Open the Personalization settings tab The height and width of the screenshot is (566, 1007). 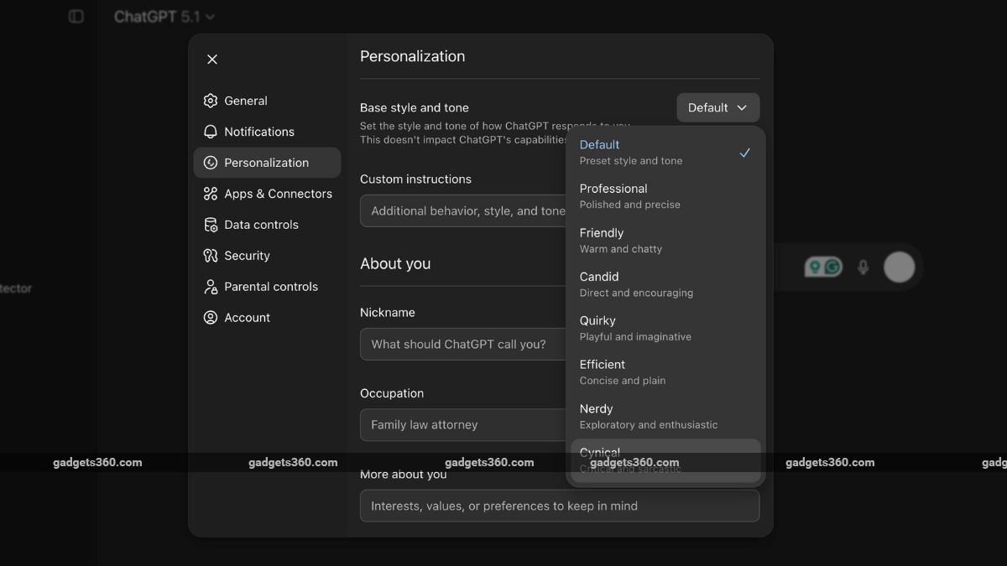pos(267,163)
